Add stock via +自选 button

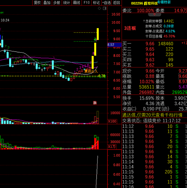tap(106, 3)
